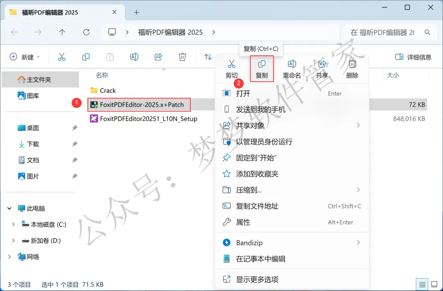Expand the 共享对象 submenu arrow
This screenshot has height=291, width=443.
coord(358,125)
